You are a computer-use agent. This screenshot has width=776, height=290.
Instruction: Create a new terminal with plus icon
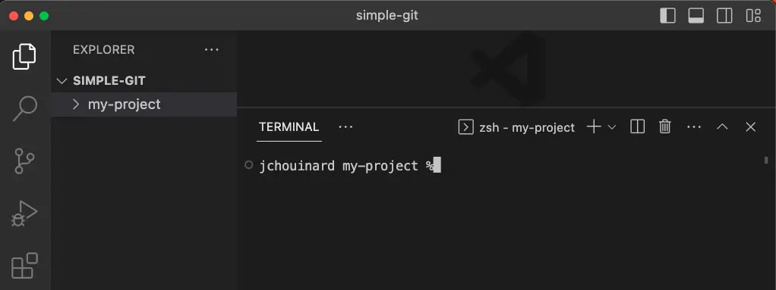[594, 126]
